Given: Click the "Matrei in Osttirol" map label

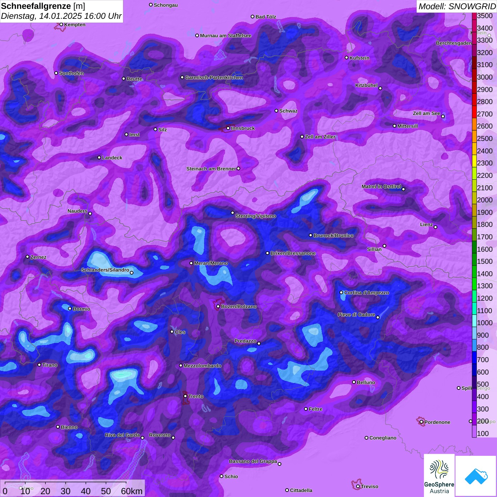Looking at the screenshot, I should [381, 186].
